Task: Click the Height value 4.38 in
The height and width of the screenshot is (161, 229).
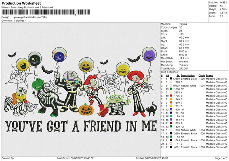Action: coord(223,9)
